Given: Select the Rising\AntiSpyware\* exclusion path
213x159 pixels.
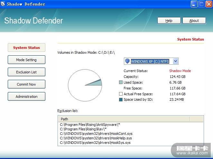Looking at the screenshot, I should 90,125.
